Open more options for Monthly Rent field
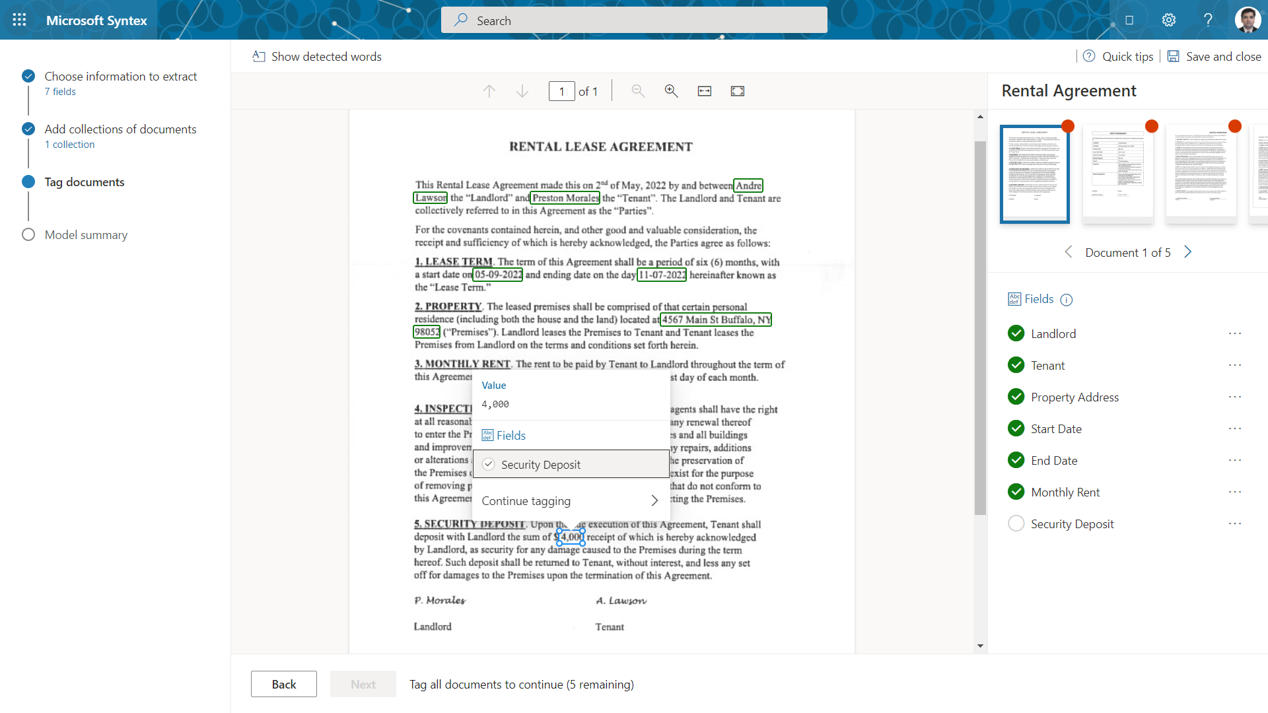Image resolution: width=1268 pixels, height=713 pixels. [1235, 492]
